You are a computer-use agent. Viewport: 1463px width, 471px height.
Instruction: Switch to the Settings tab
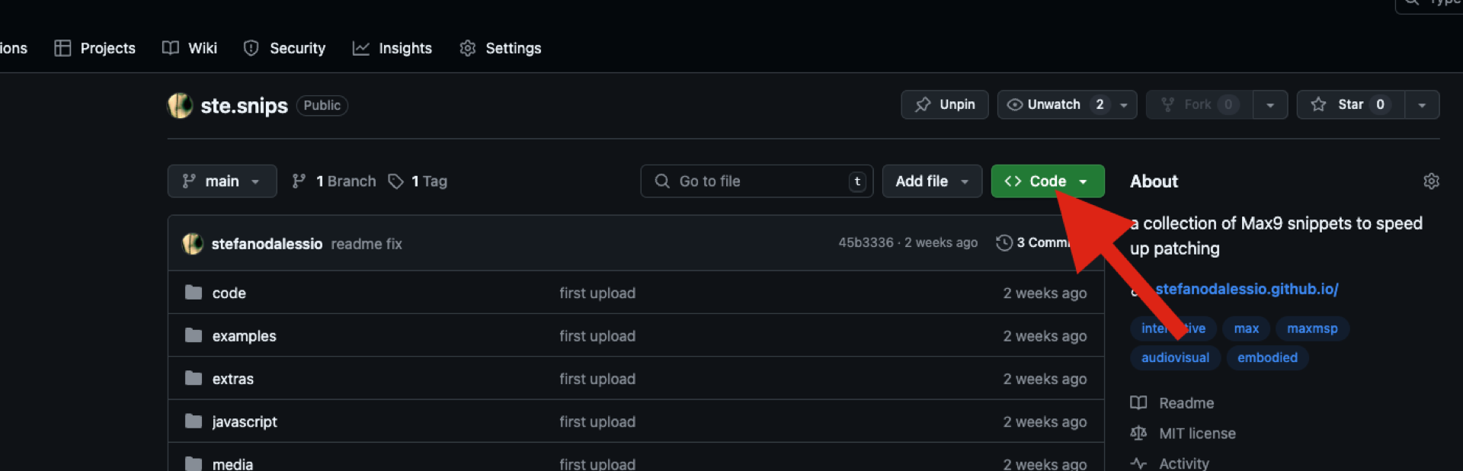pos(501,49)
